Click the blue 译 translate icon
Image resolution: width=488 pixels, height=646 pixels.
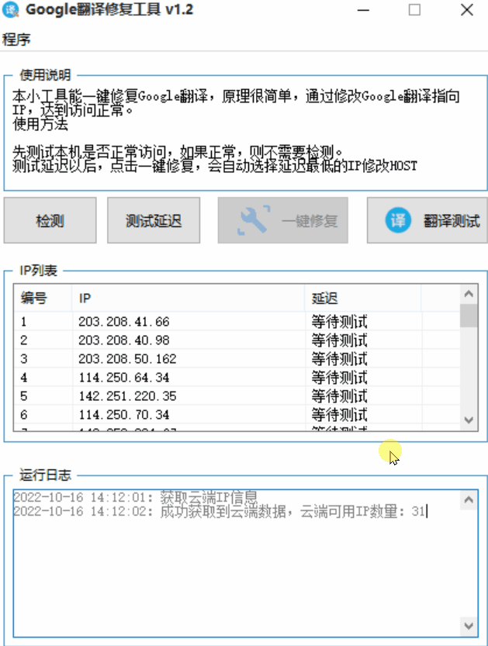pos(398,220)
